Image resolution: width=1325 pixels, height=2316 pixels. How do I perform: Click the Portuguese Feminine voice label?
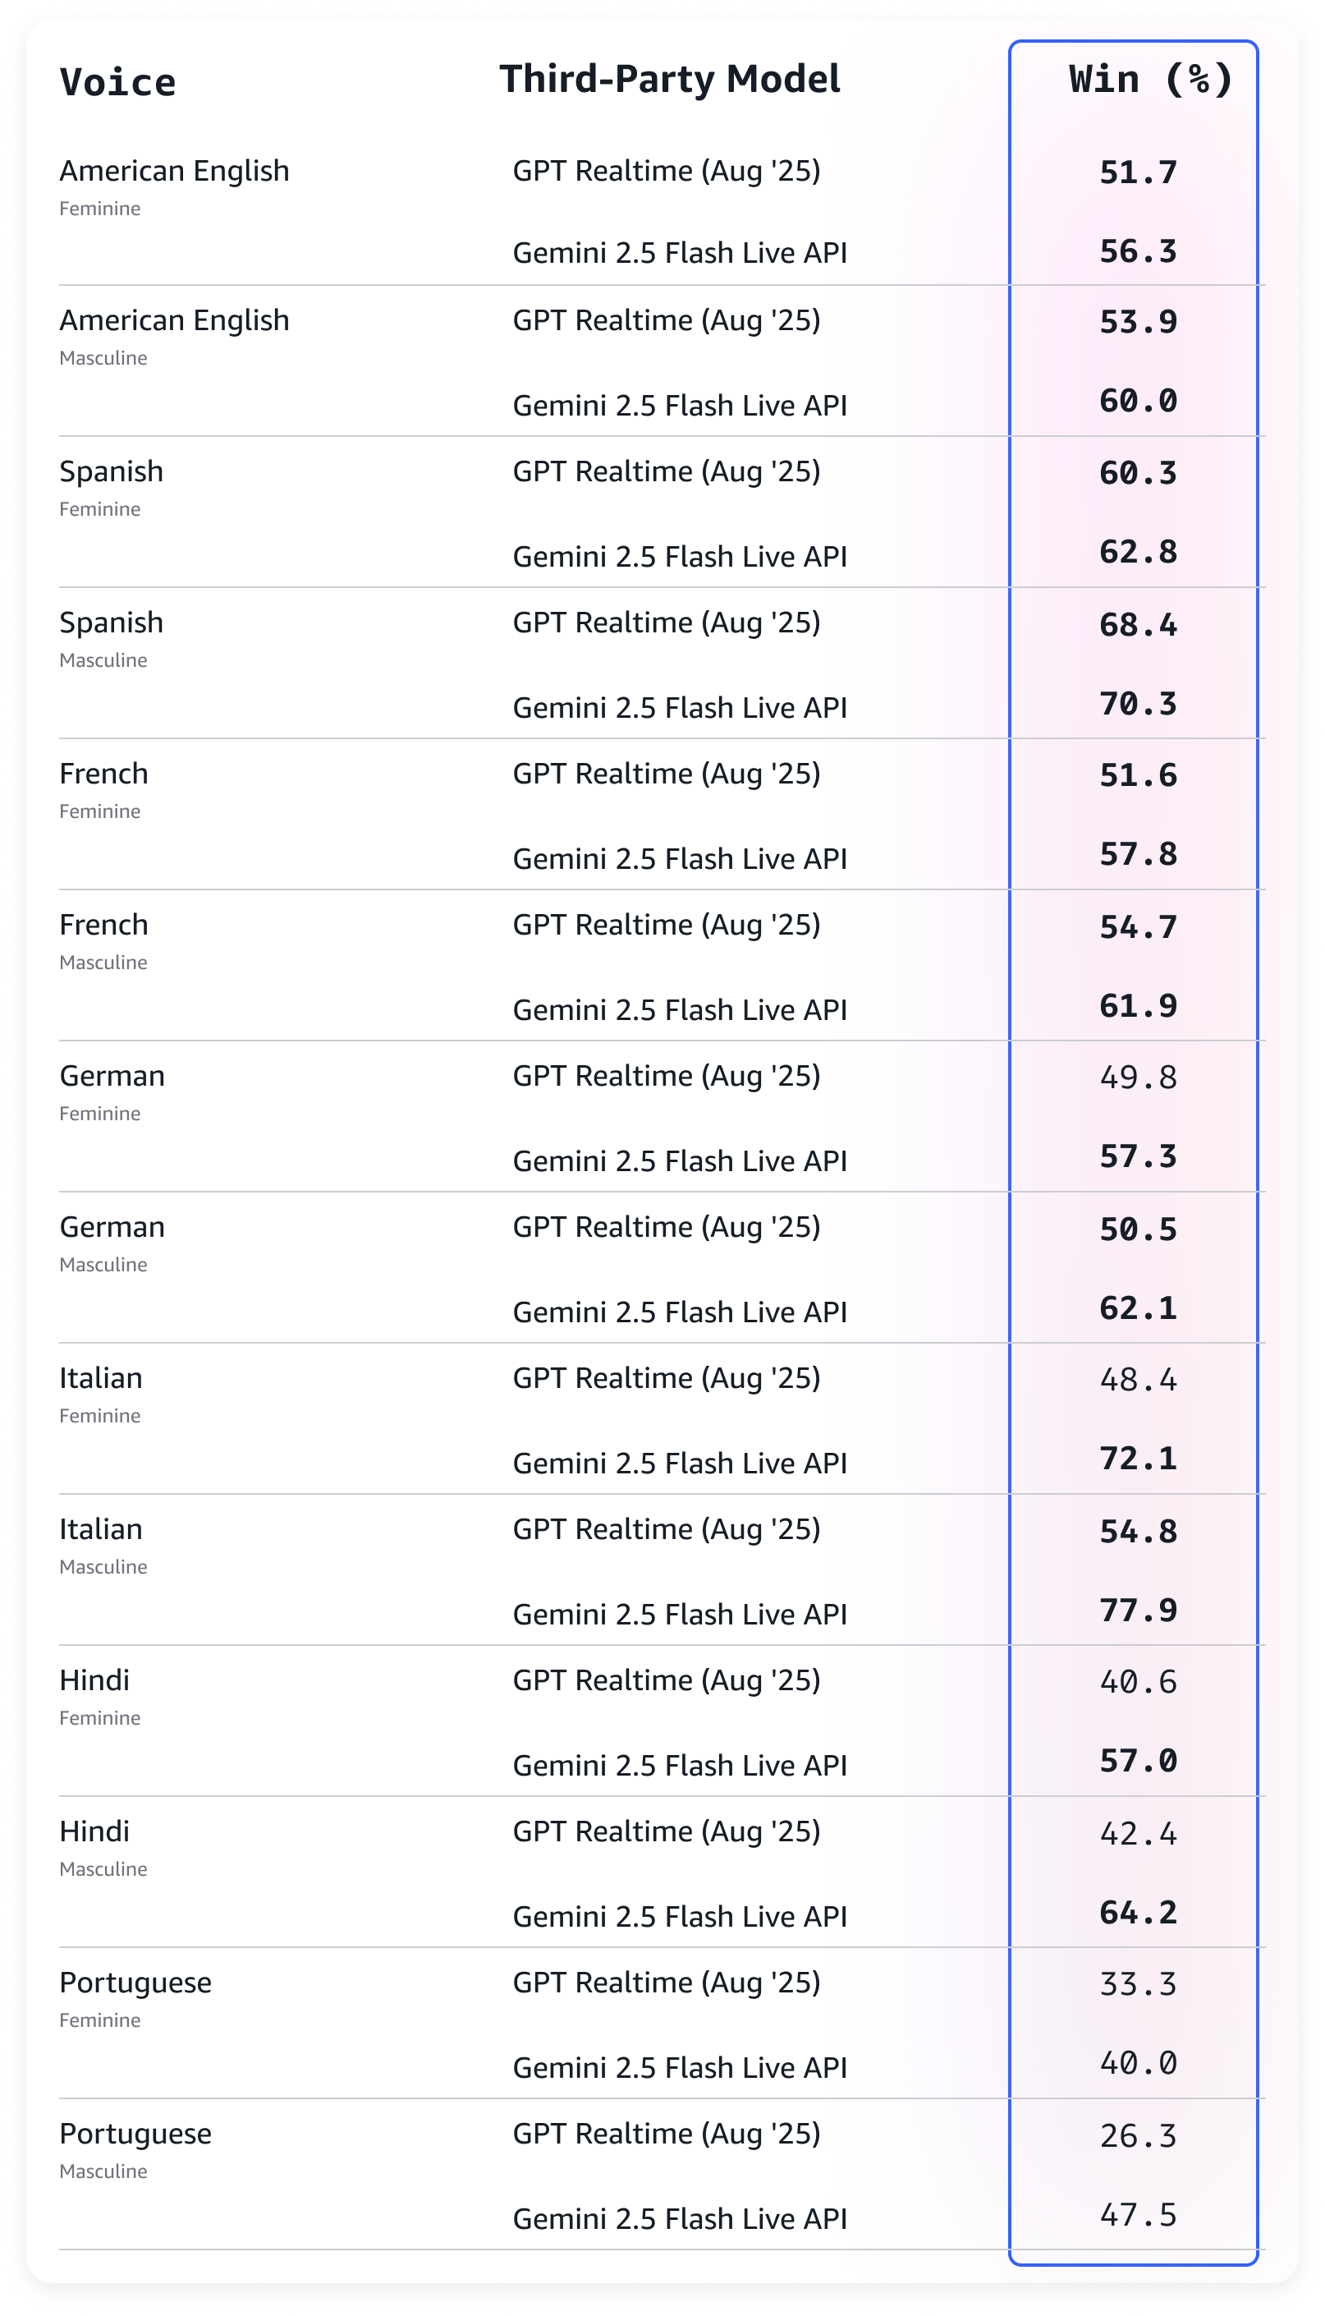click(135, 1983)
